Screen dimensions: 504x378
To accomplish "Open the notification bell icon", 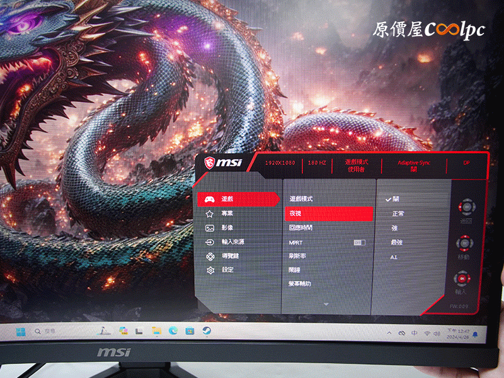I will point(475,335).
